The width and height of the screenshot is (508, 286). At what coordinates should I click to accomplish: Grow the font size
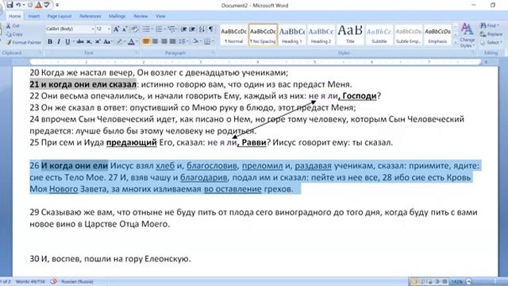[x=116, y=29]
